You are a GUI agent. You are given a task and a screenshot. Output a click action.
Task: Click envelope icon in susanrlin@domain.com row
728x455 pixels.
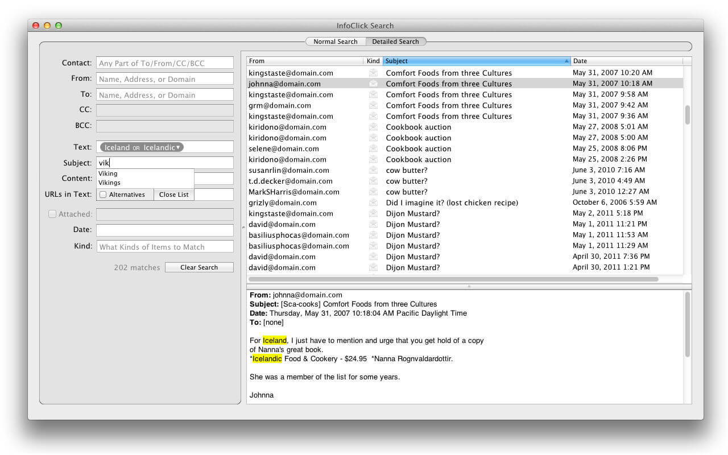click(x=373, y=170)
